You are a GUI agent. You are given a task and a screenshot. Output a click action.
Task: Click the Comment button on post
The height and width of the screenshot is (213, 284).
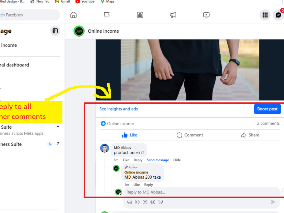190,135
